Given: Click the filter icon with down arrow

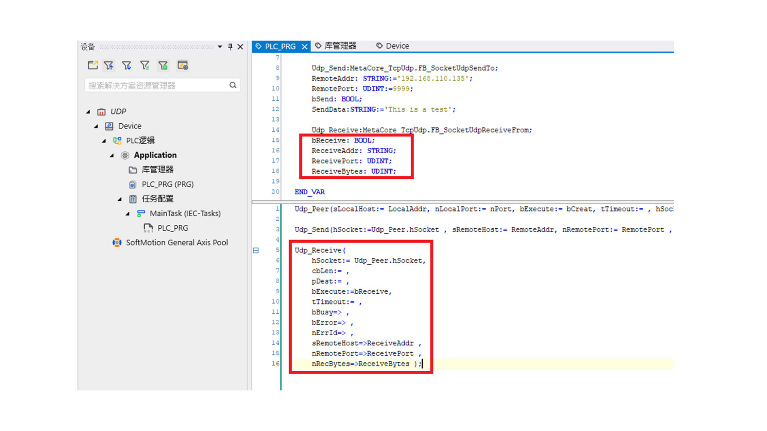Looking at the screenshot, I should (127, 65).
